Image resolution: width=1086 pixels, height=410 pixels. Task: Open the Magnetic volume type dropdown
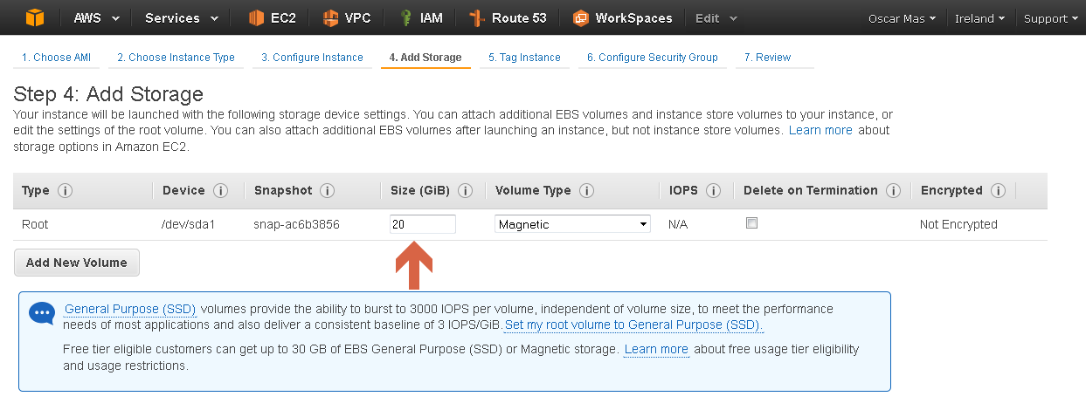pyautogui.click(x=573, y=224)
